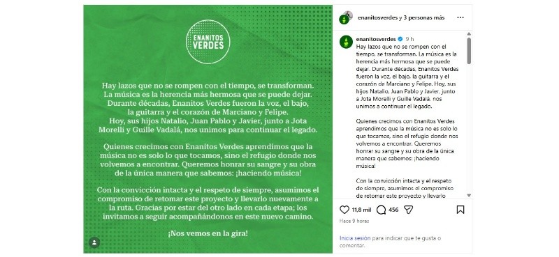Image resolution: width=559 pixels, height=257 pixels.
Task: Open header 'enanitosverdes y 3 personas más'
Action: (x=400, y=18)
